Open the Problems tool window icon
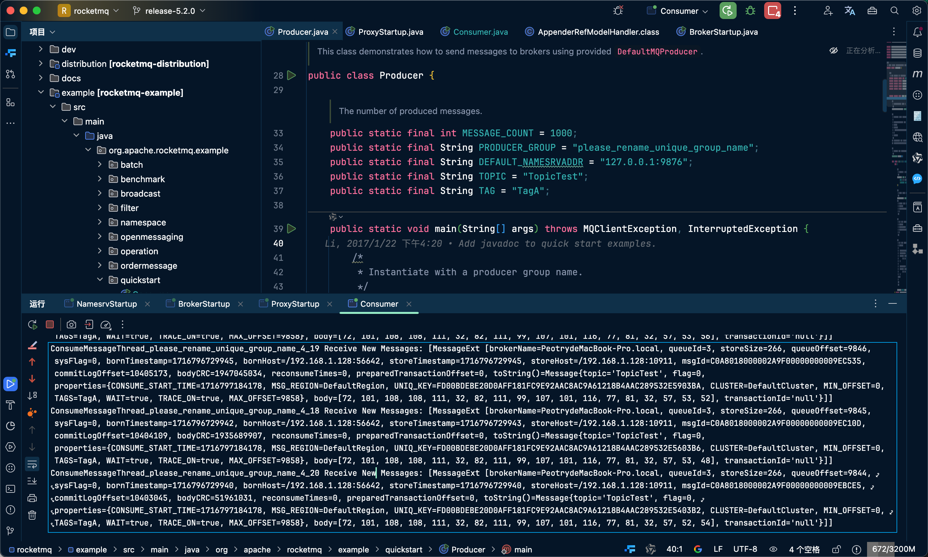928x557 pixels. (x=10, y=510)
